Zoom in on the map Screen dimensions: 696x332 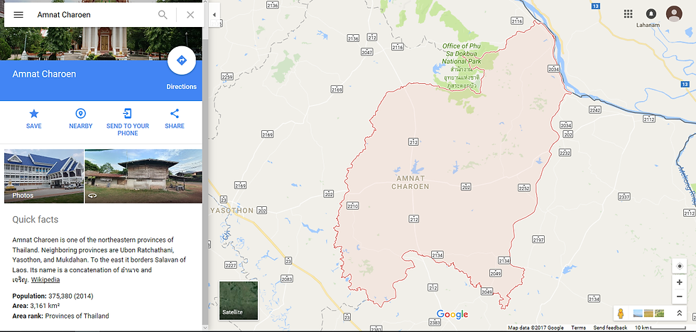(679, 282)
